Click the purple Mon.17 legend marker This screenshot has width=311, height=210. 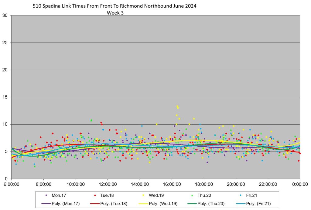coord(46,195)
